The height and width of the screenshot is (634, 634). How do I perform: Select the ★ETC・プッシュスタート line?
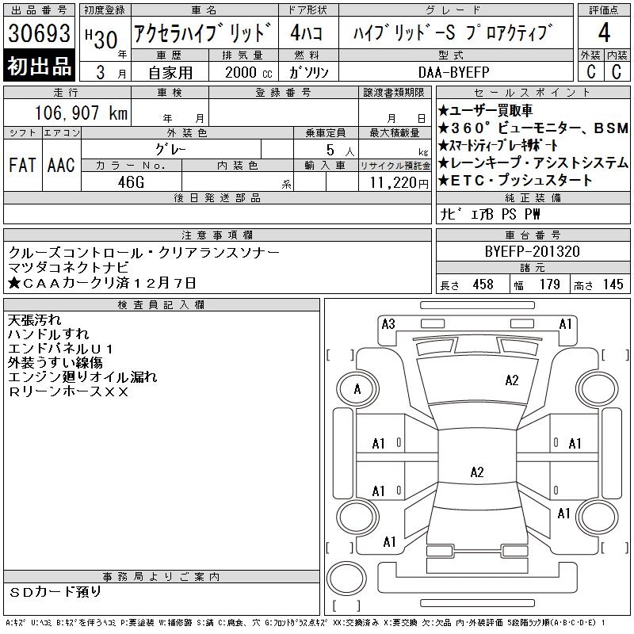point(514,181)
